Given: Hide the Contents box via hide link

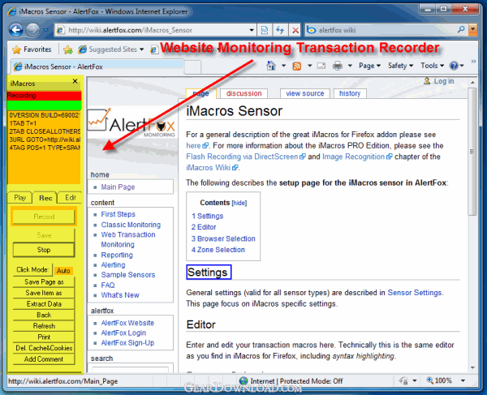Looking at the screenshot, I should (x=239, y=203).
